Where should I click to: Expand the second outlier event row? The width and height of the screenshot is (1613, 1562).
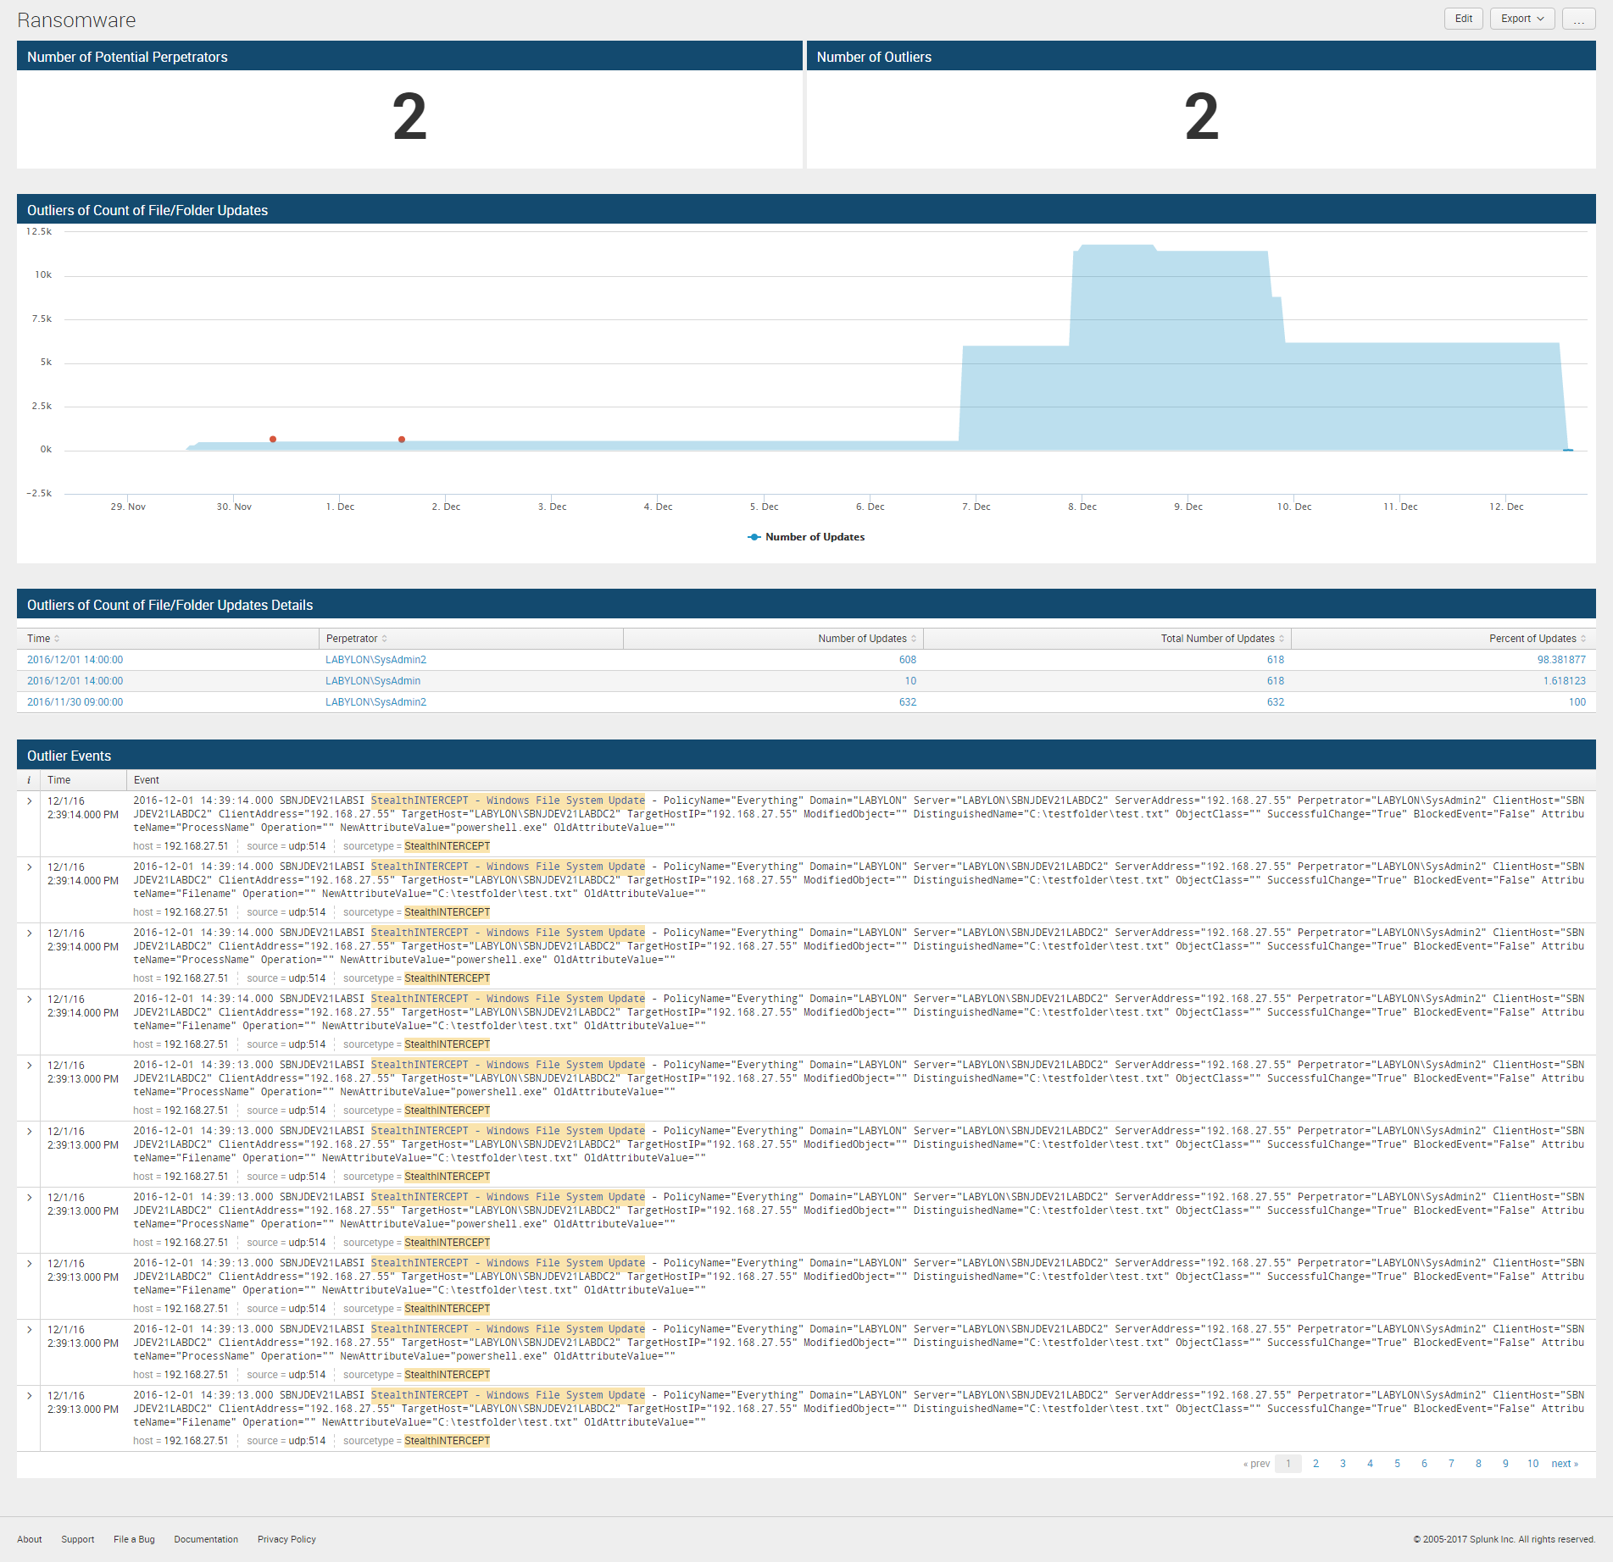click(x=29, y=867)
